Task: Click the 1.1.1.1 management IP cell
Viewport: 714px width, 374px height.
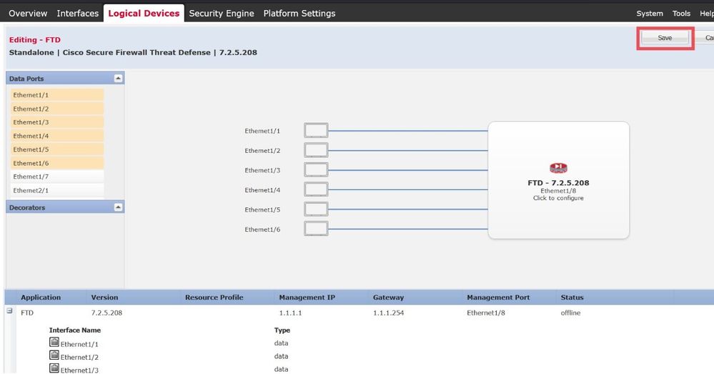Action: 290,313
